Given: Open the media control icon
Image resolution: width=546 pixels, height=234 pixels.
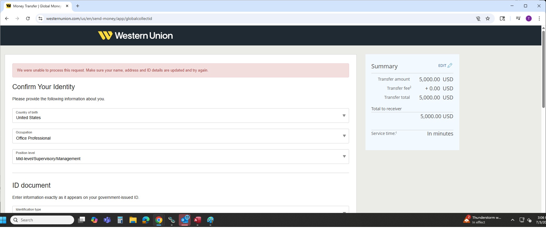Looking at the screenshot, I should pyautogui.click(x=518, y=18).
